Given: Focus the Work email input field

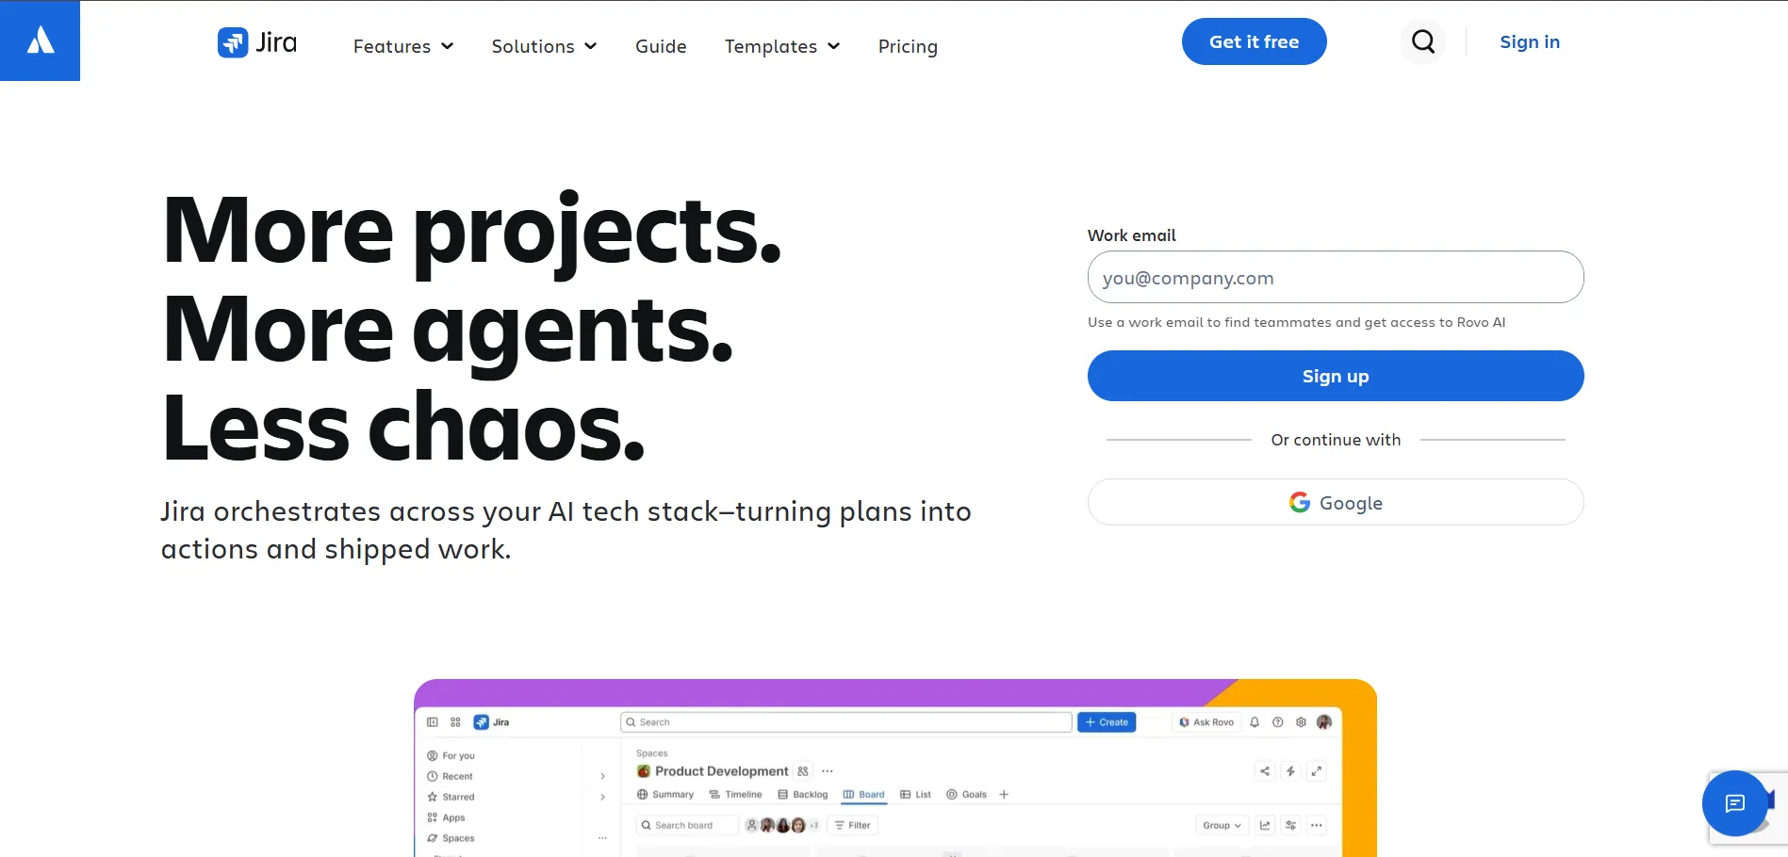Looking at the screenshot, I should [x=1336, y=277].
